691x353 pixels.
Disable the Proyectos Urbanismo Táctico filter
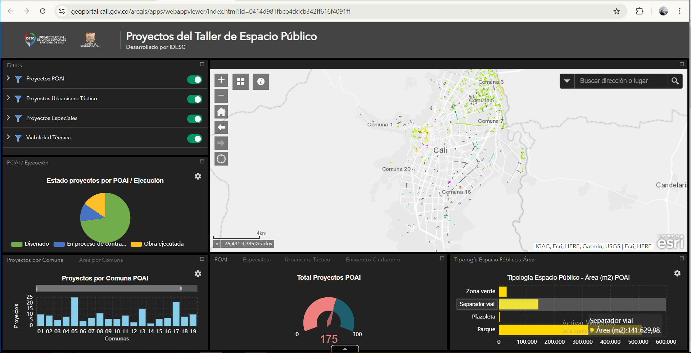click(195, 99)
